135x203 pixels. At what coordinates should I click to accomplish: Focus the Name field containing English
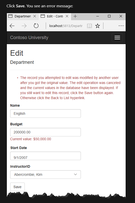(46, 113)
